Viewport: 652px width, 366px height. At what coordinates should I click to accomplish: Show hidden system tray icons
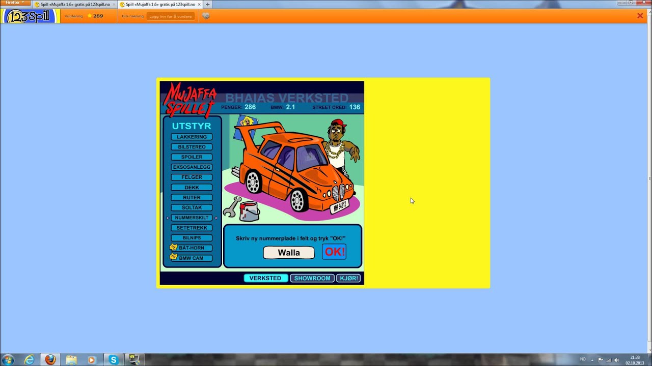click(593, 360)
